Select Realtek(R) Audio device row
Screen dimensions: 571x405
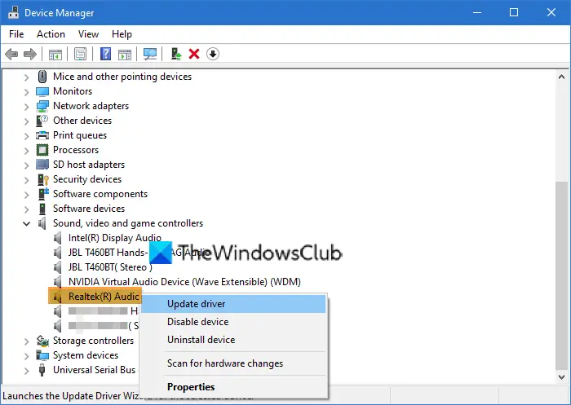point(95,297)
